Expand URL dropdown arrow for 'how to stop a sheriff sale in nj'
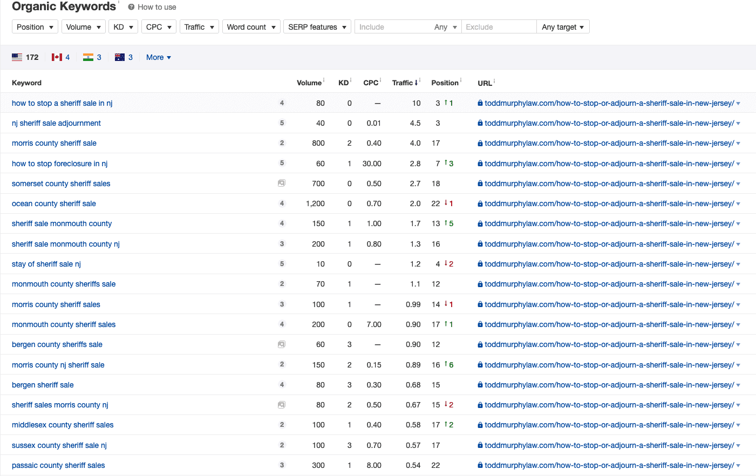The image size is (756, 476). click(738, 104)
